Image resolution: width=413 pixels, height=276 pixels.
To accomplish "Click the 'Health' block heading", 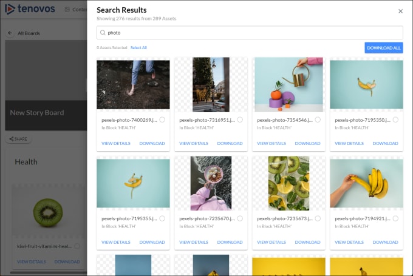I will (26, 162).
